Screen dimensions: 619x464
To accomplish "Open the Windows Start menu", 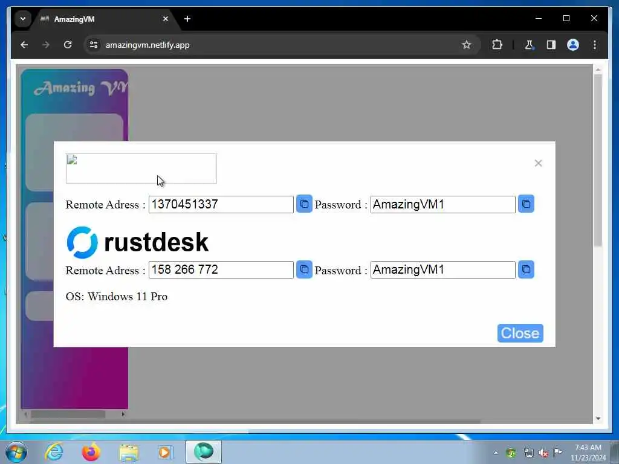I will 16,452.
